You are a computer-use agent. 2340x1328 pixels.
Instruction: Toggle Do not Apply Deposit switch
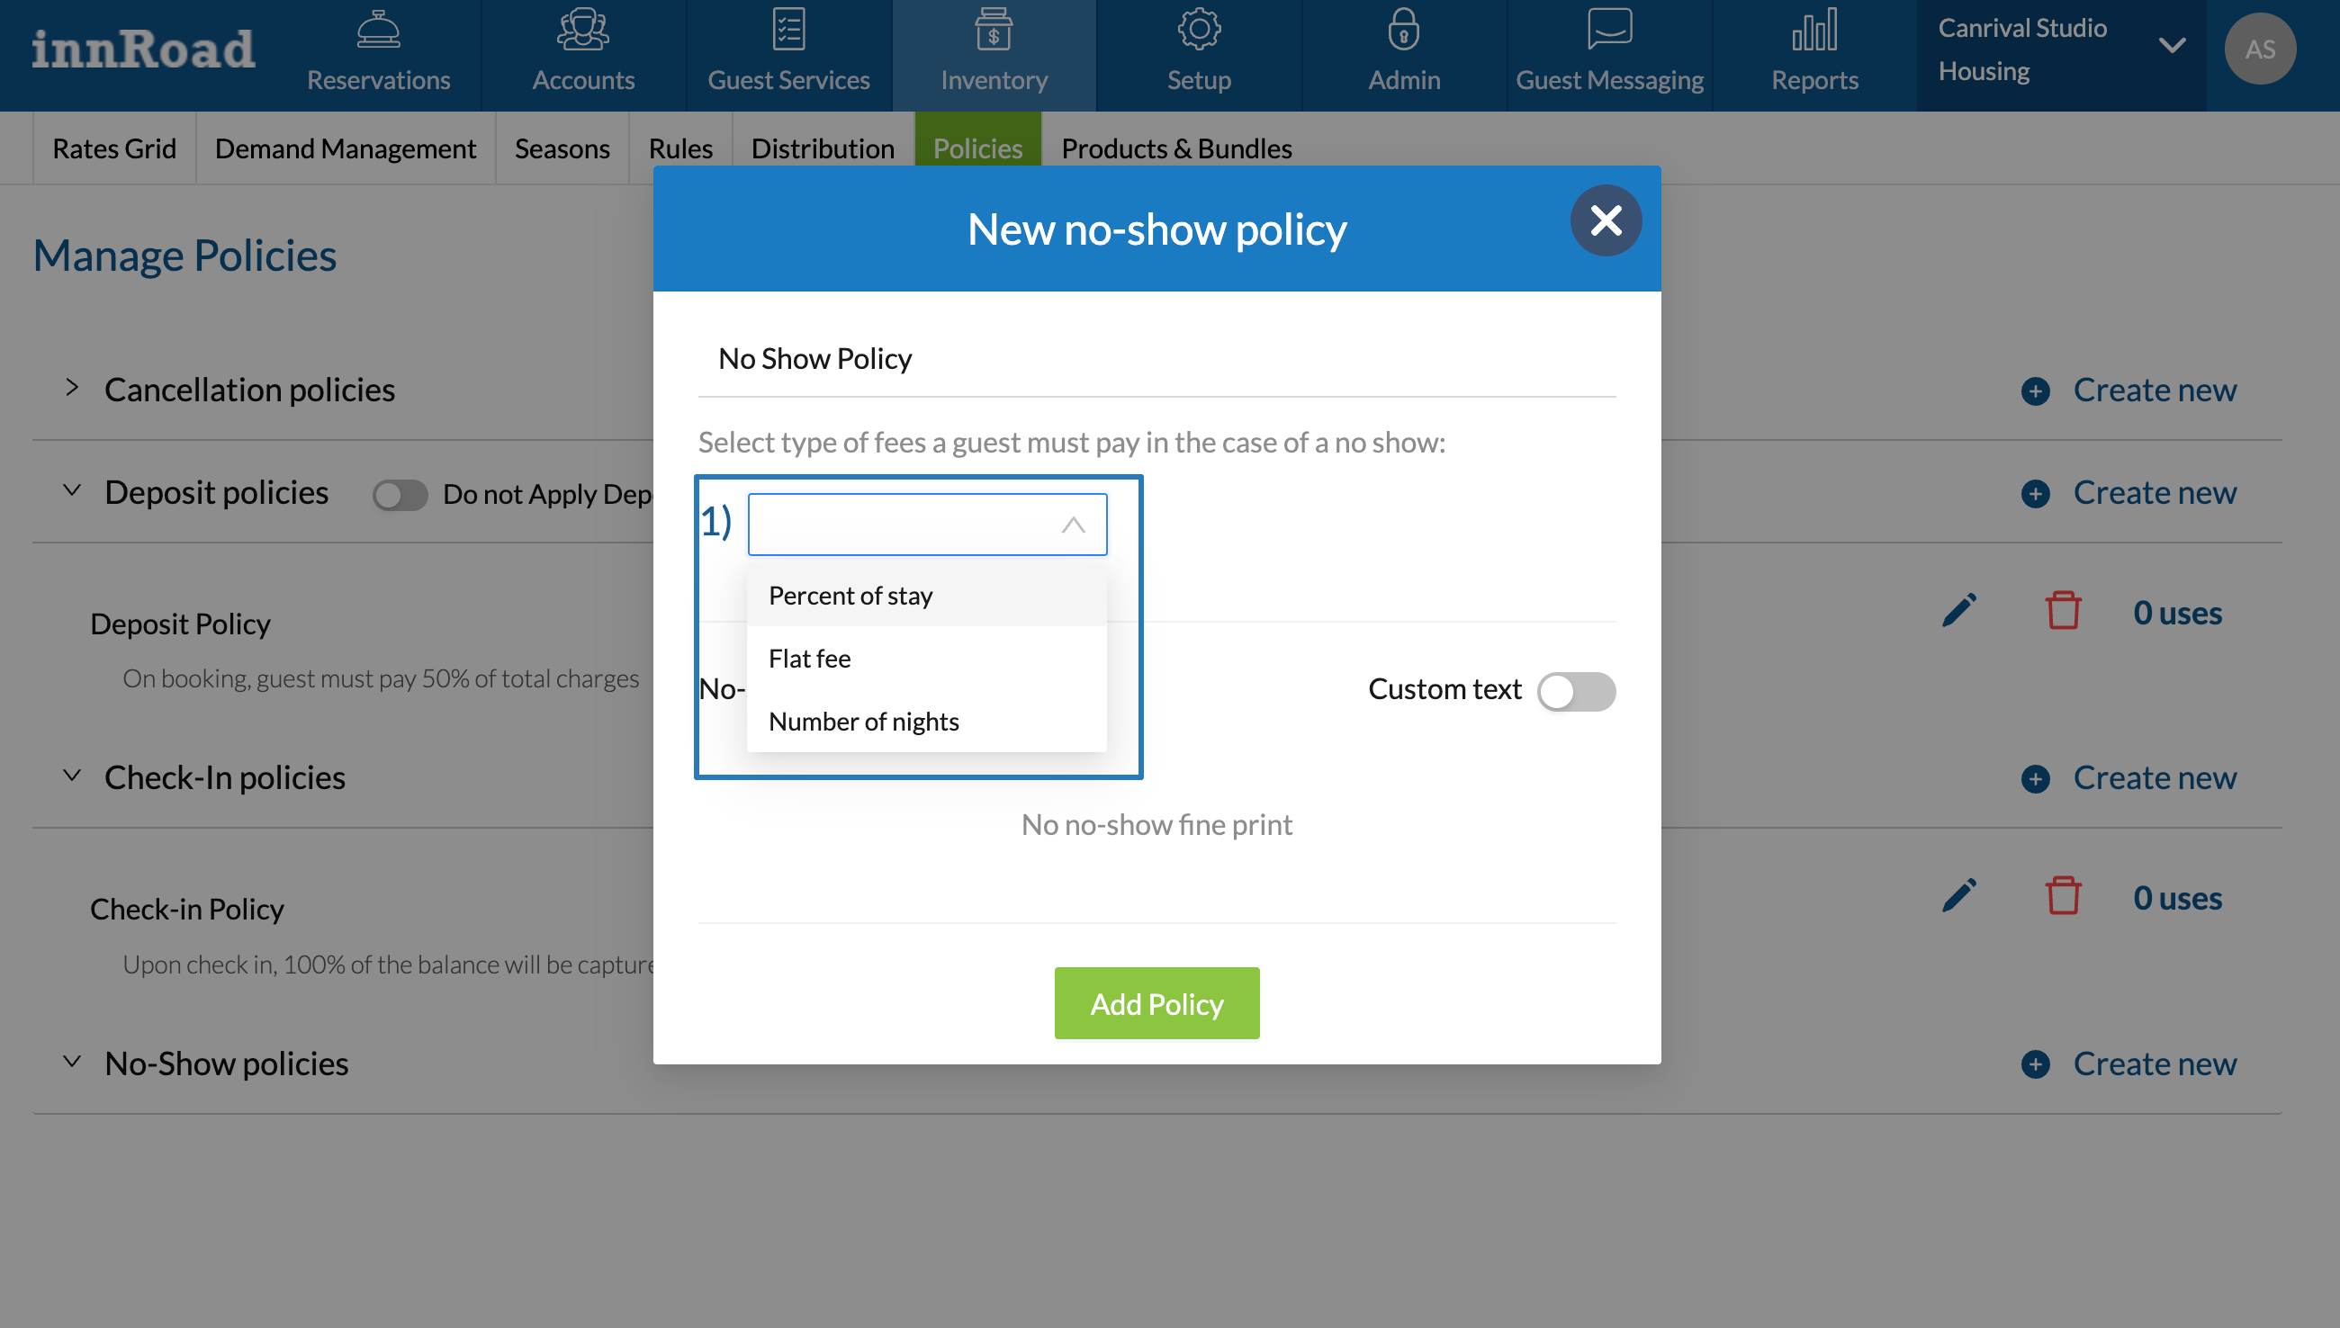pyautogui.click(x=400, y=495)
